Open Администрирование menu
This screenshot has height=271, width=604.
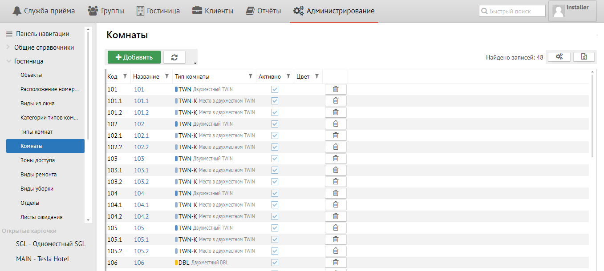coord(334,11)
